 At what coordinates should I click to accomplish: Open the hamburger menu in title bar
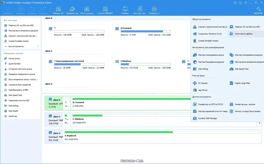coord(246,3)
